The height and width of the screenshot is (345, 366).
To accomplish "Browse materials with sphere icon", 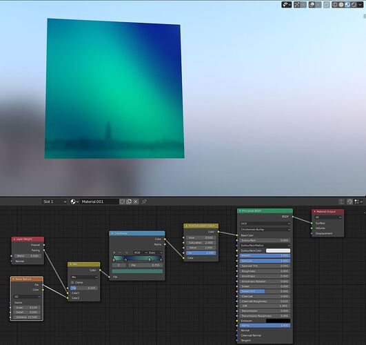I will [74, 201].
